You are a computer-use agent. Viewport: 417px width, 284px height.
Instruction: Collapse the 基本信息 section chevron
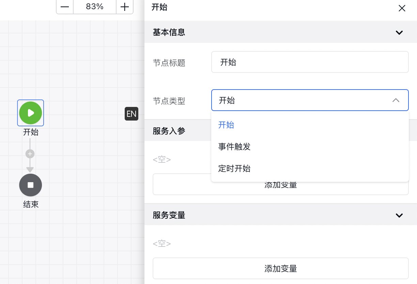point(399,33)
